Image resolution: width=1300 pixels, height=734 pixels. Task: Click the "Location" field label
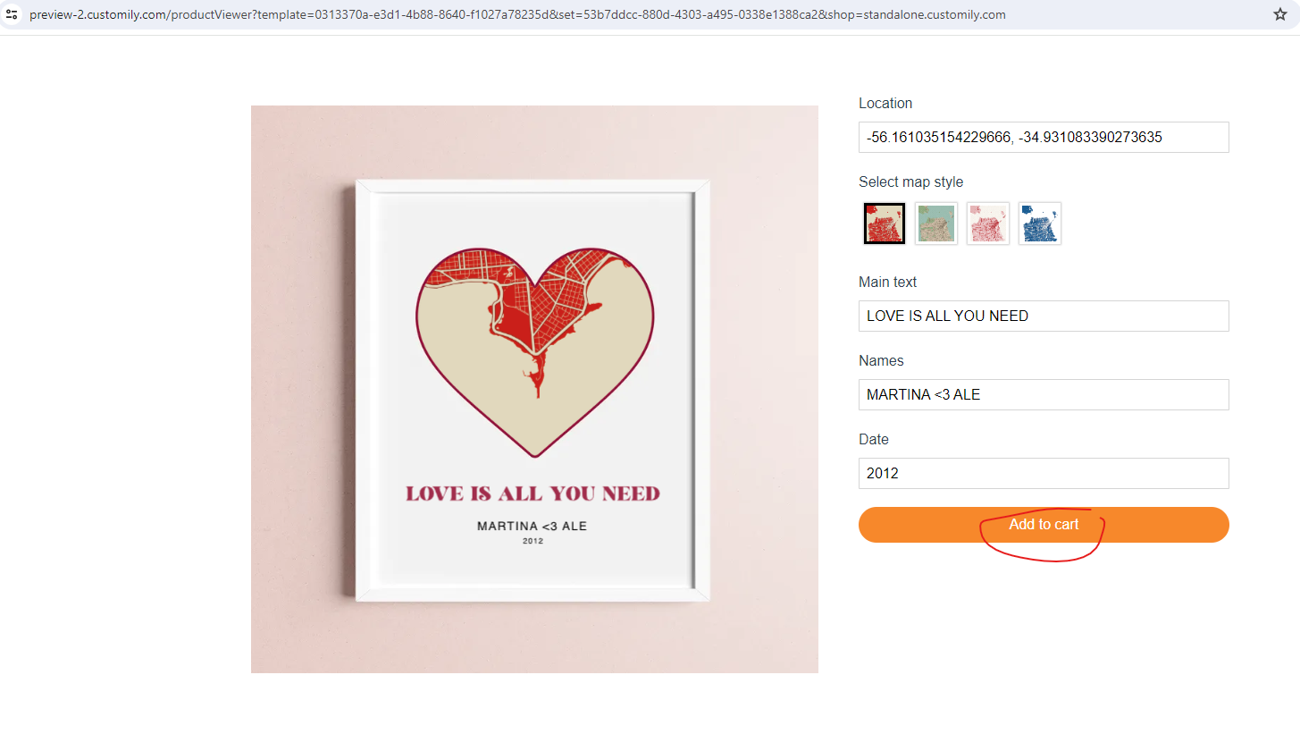click(885, 104)
